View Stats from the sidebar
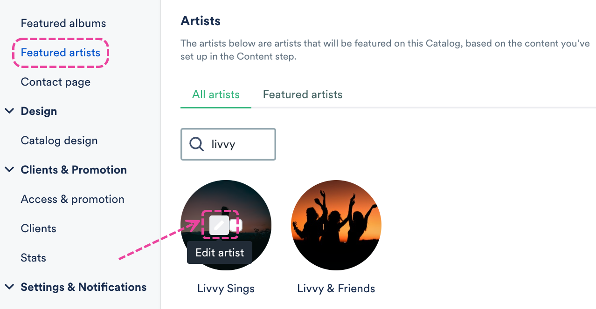The height and width of the screenshot is (309, 596). pyautogui.click(x=34, y=258)
